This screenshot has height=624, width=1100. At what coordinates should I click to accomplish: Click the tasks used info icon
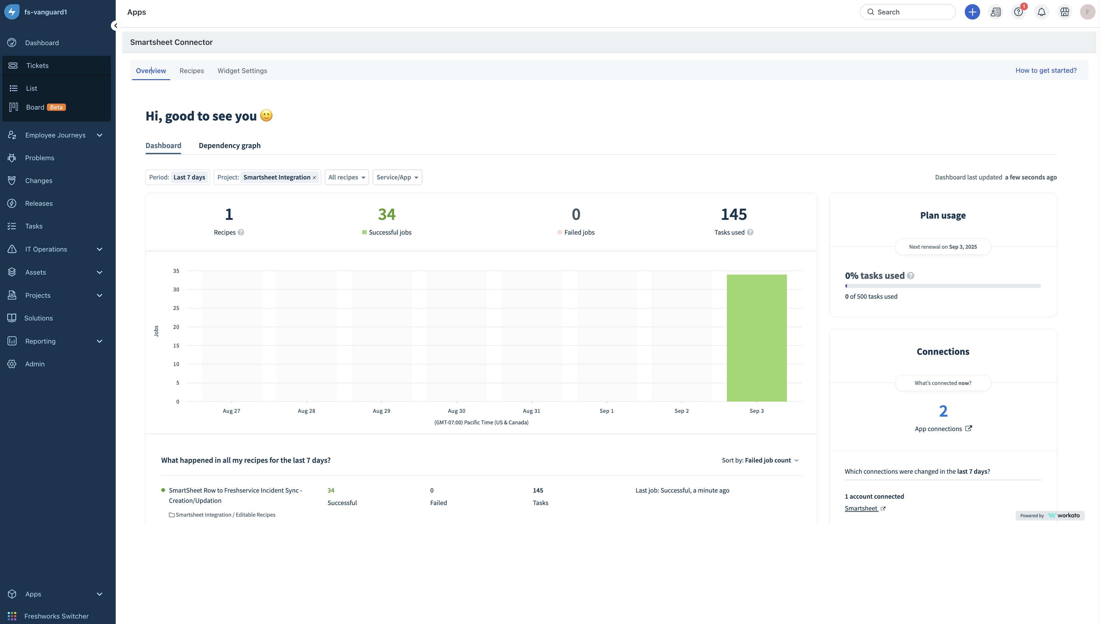750,232
